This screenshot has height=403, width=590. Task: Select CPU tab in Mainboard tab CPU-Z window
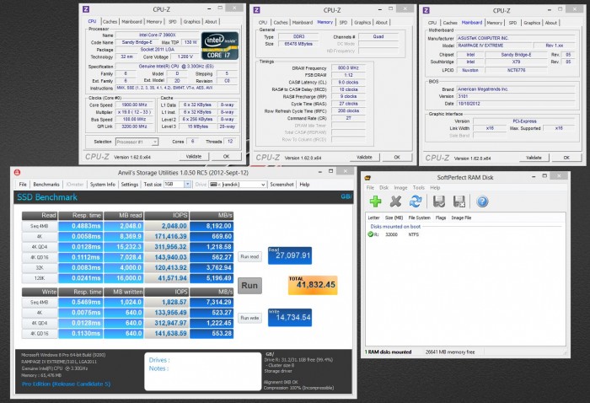432,23
